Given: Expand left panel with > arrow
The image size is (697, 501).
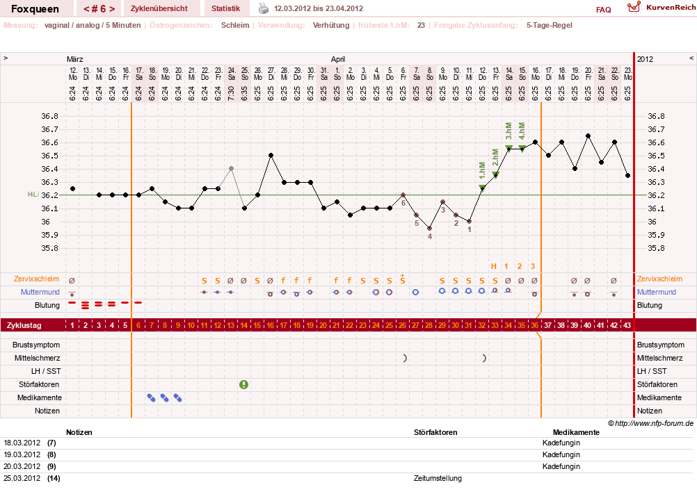Looking at the screenshot, I should (x=6, y=58).
